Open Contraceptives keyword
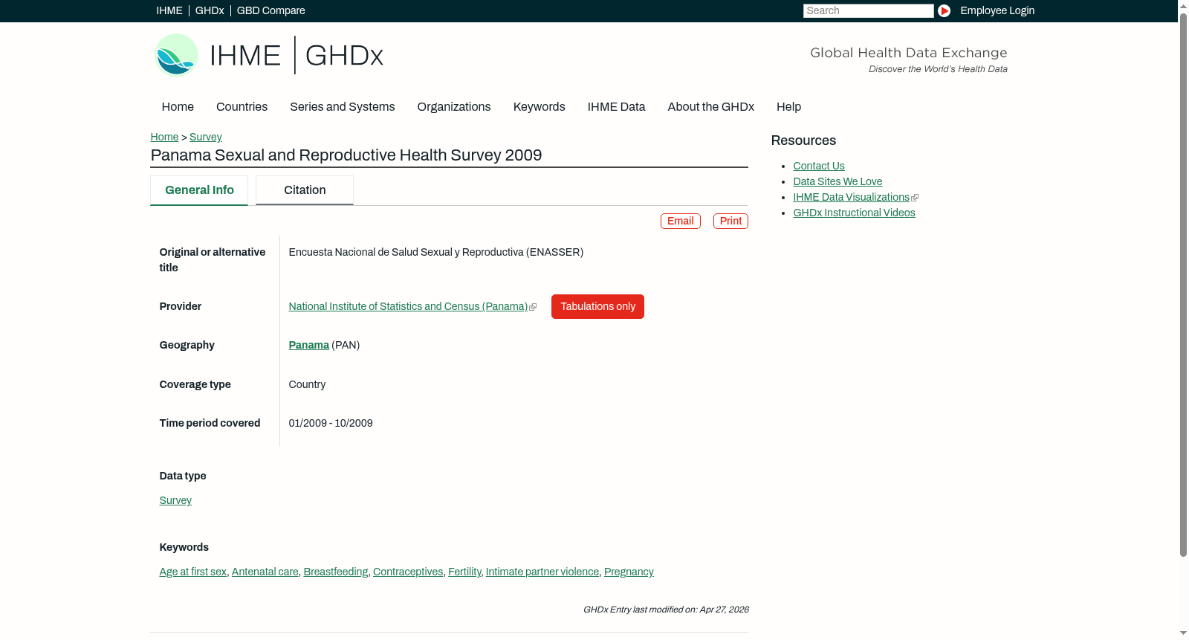 pos(408,572)
